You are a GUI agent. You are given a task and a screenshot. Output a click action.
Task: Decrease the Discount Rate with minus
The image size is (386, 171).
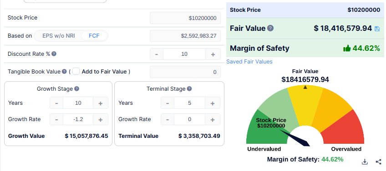[x=157, y=54]
